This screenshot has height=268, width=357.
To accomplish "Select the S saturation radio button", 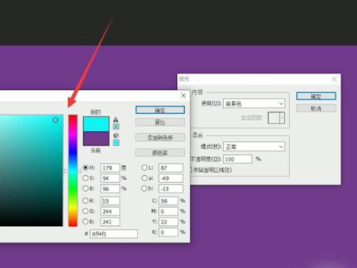I will (x=85, y=178).
